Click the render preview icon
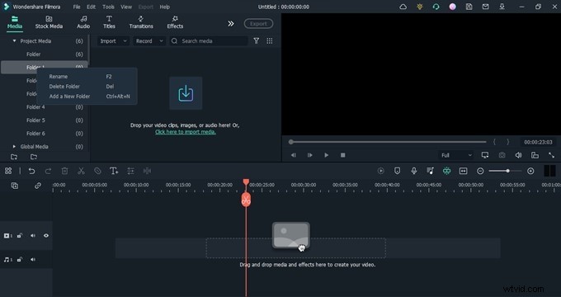Viewport: 561px width, 297px height. tap(380, 171)
